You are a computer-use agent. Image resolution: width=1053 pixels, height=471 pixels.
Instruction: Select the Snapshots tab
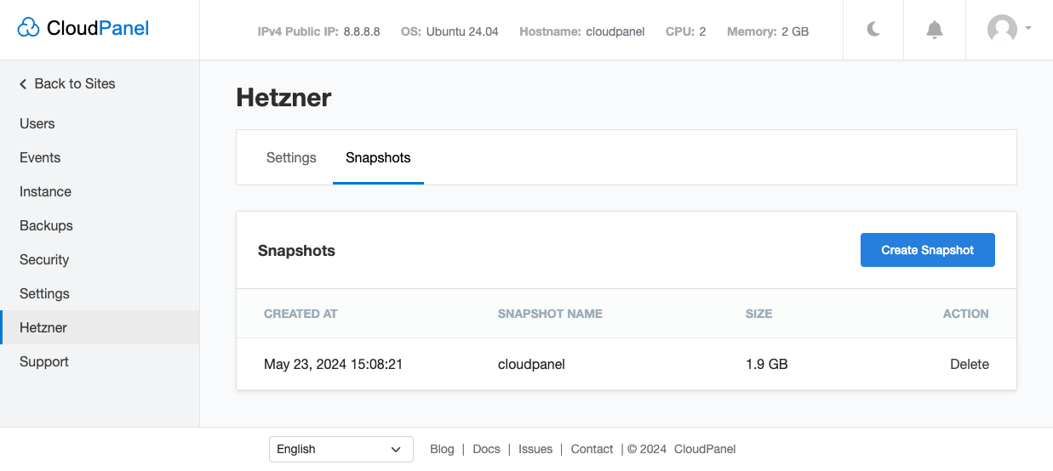pos(378,157)
